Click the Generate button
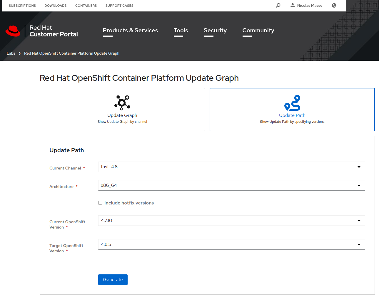 point(113,280)
